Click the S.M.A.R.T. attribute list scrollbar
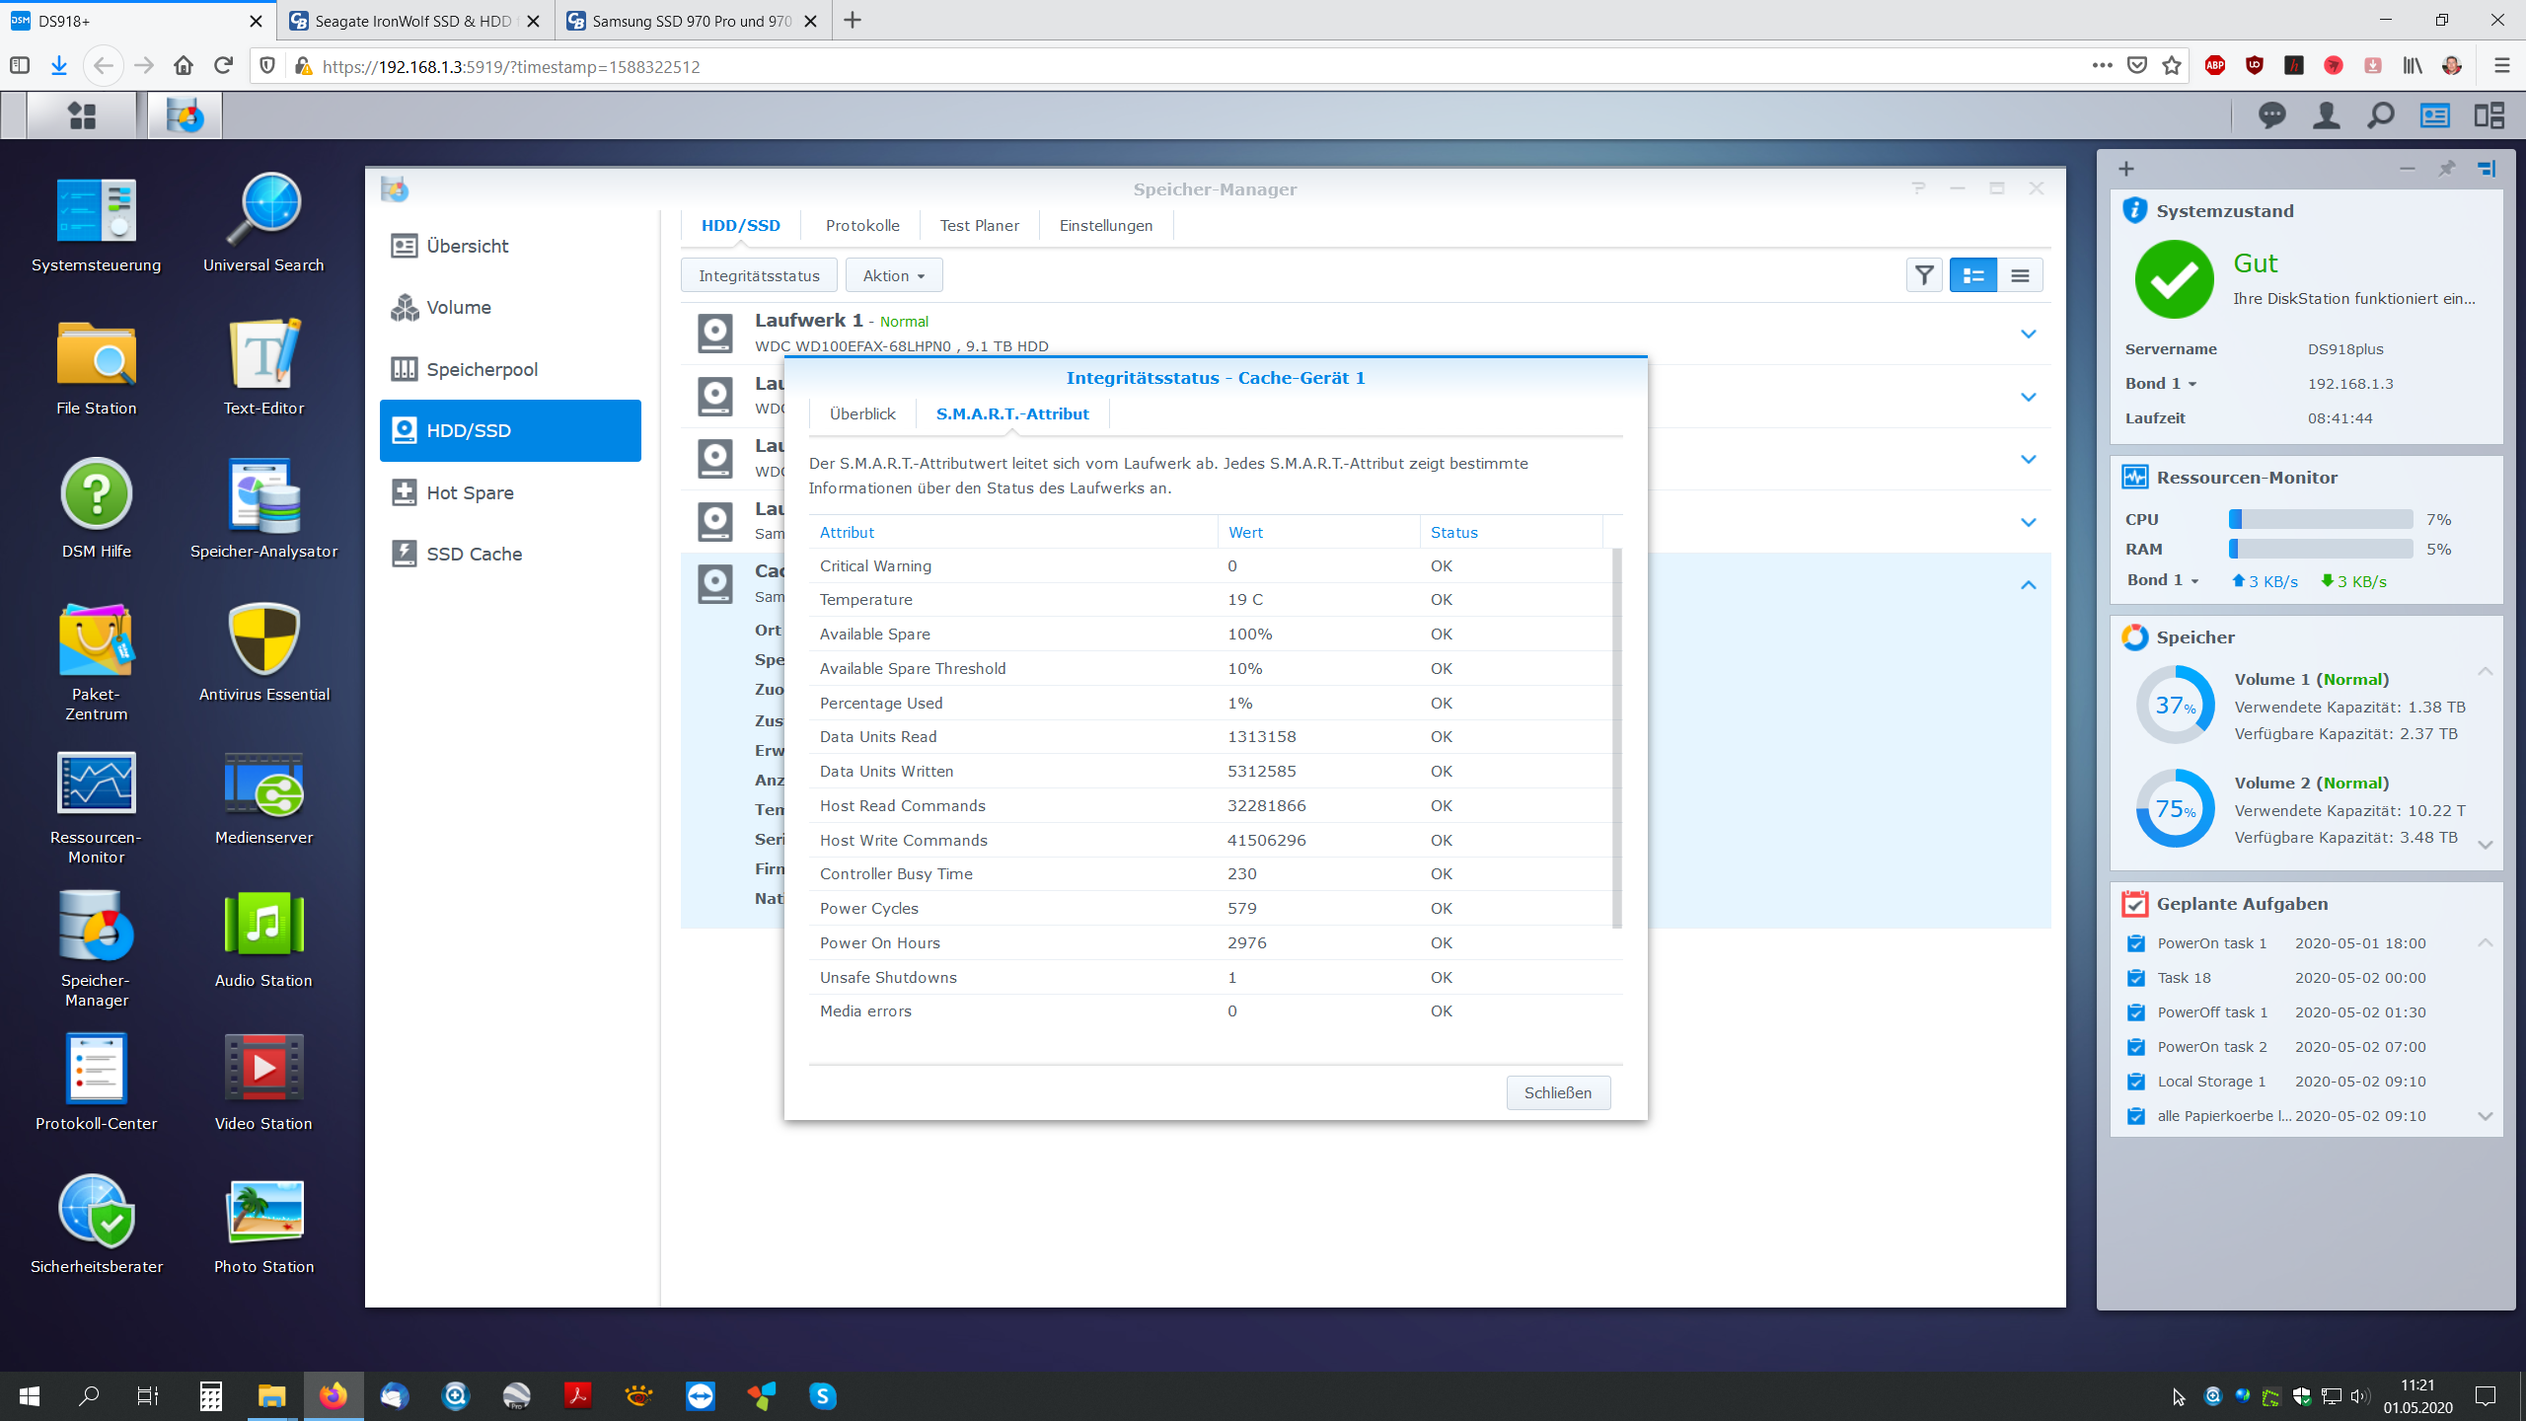2526x1421 pixels. 1616,740
